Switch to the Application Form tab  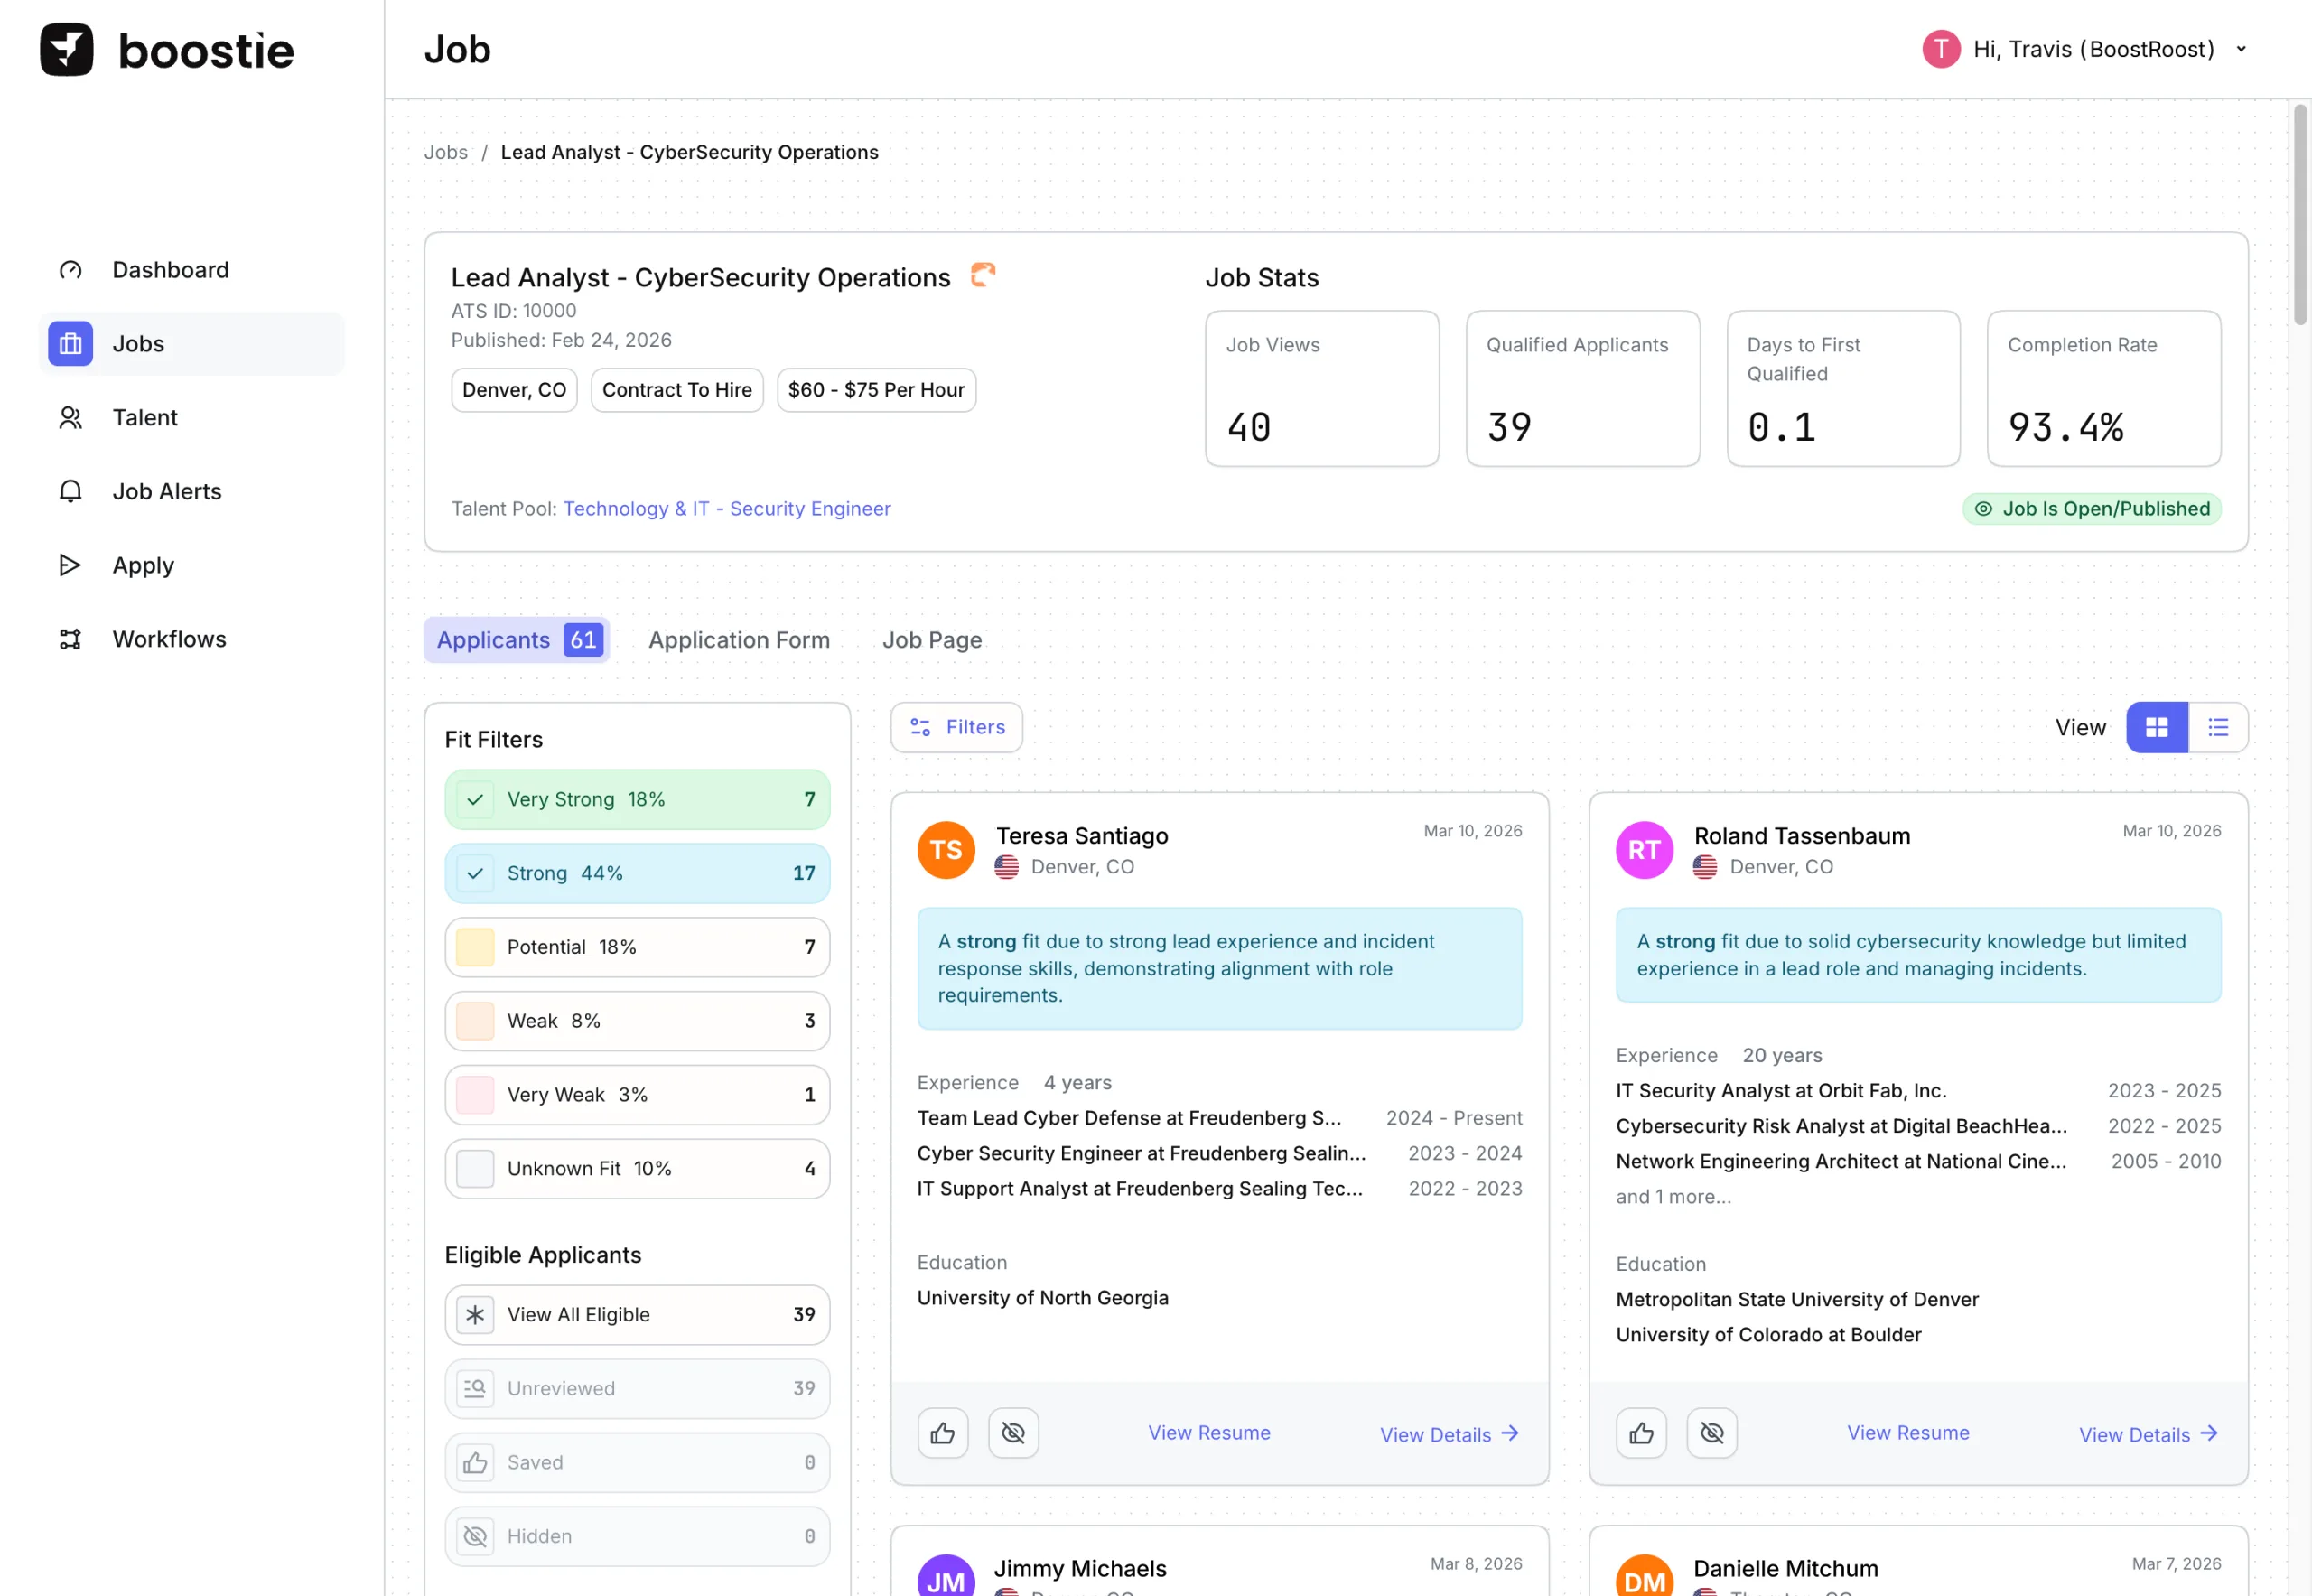(x=738, y=640)
